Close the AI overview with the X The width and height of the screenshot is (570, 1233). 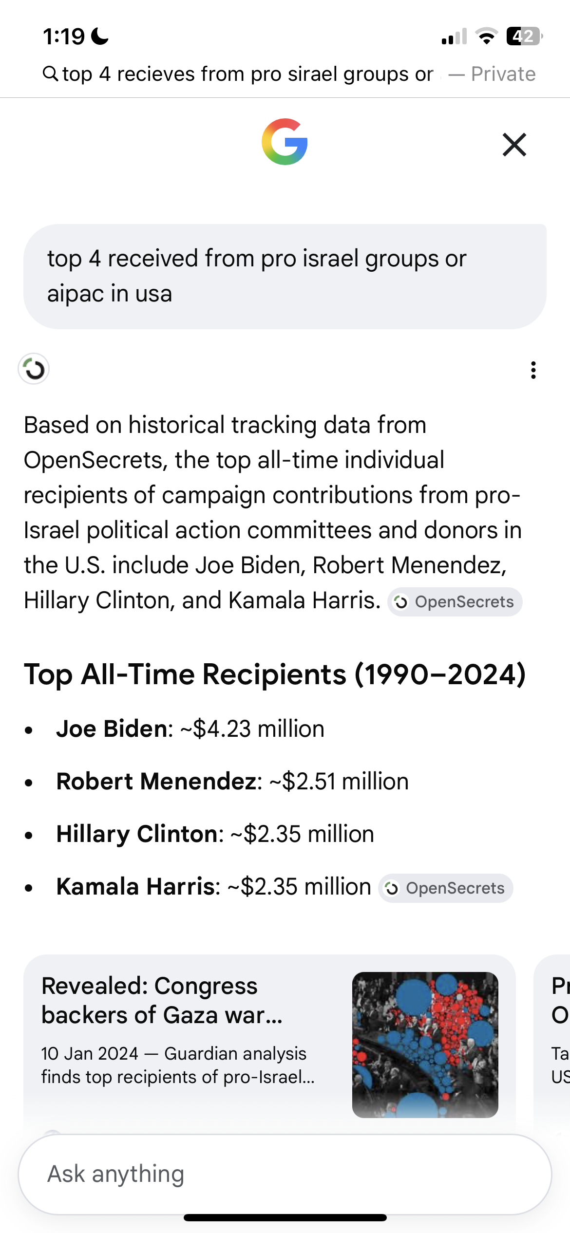coord(514,145)
